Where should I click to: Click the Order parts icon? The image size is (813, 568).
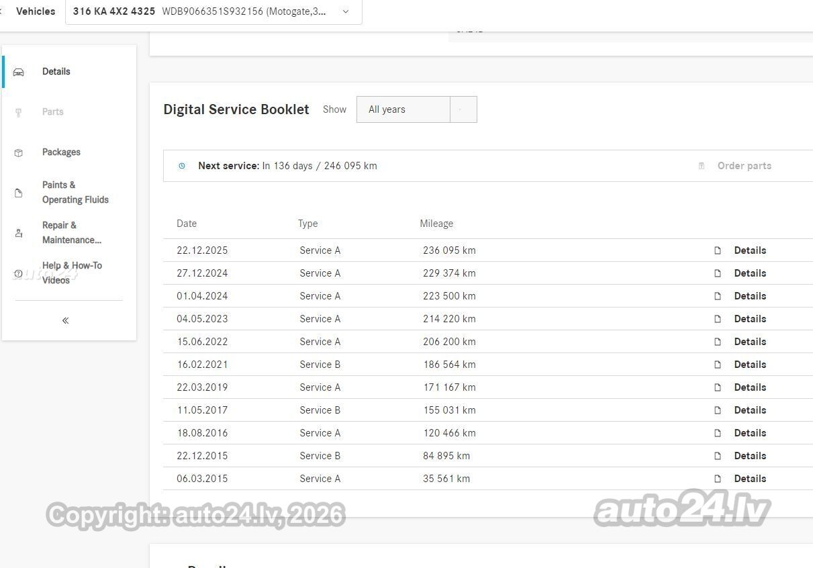click(x=702, y=166)
